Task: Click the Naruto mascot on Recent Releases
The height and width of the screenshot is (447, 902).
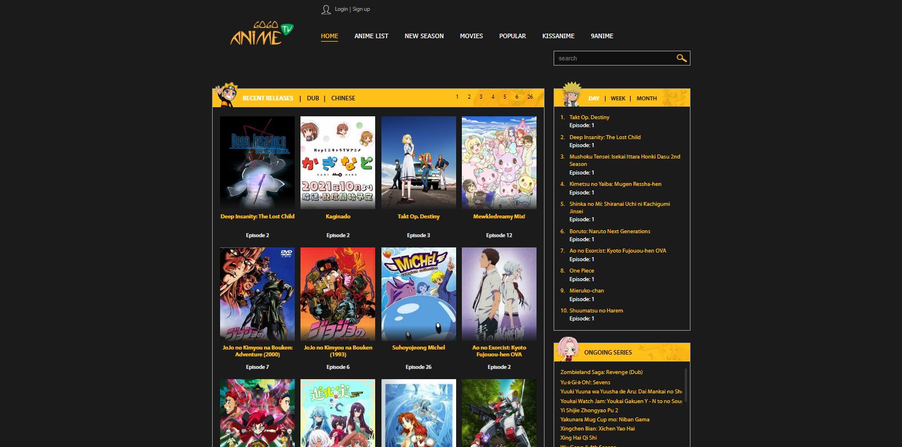Action: 226,95
